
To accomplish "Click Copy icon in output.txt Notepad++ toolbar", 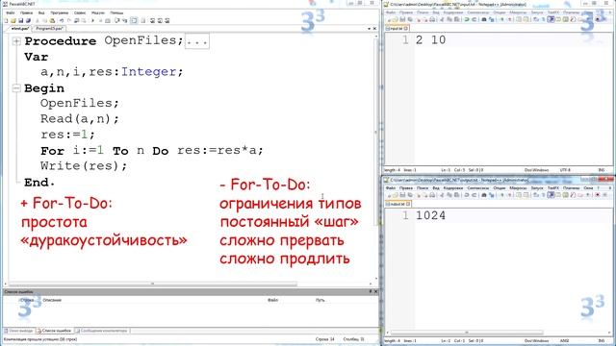I will (x=449, y=195).
